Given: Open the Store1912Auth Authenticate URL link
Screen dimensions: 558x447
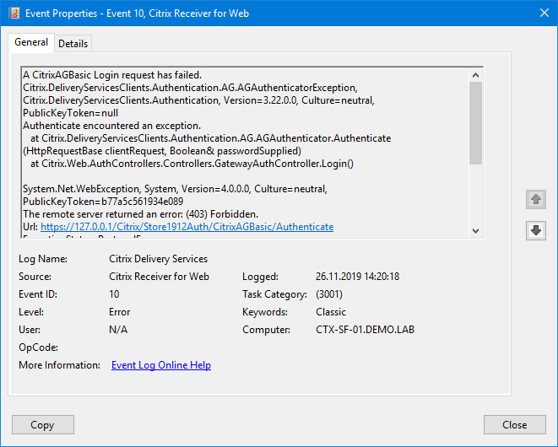Looking at the screenshot, I should [187, 227].
